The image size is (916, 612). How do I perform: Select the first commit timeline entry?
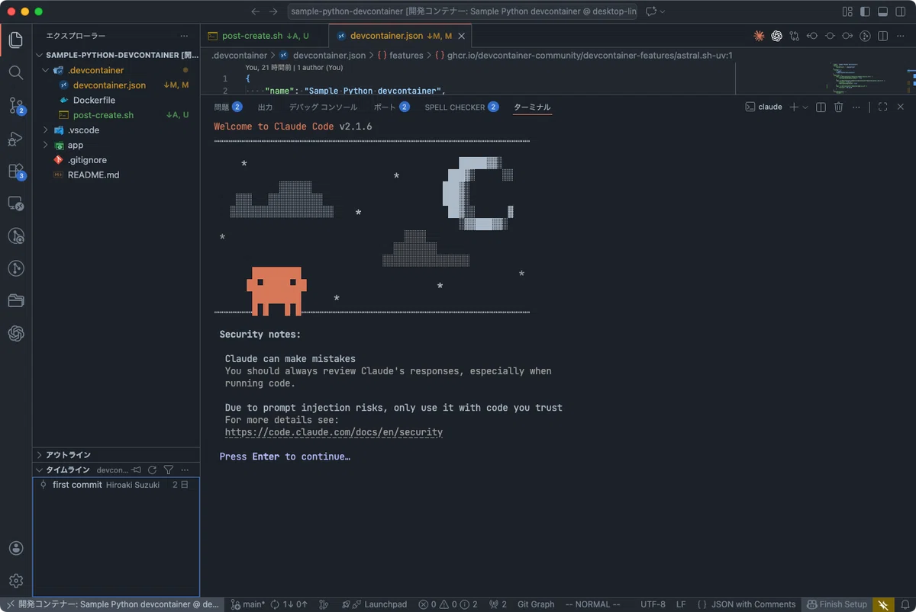[116, 485]
